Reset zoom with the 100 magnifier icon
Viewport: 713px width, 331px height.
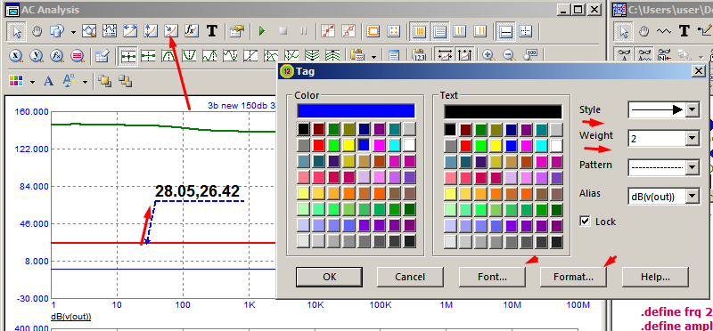(x=530, y=56)
